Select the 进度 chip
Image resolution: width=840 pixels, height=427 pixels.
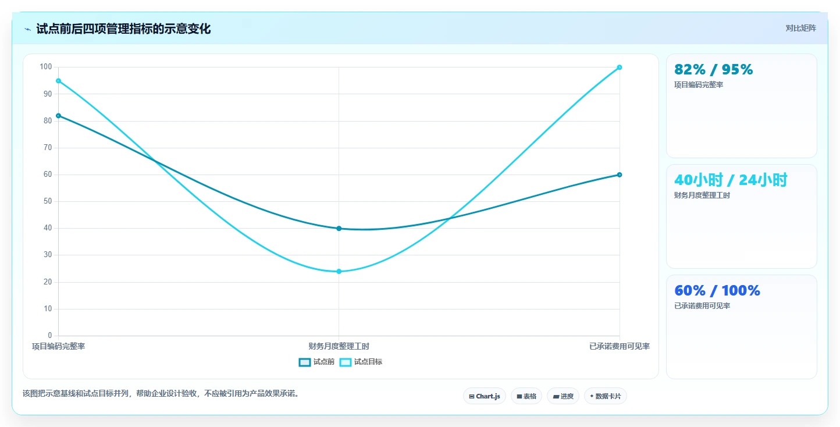(563, 396)
